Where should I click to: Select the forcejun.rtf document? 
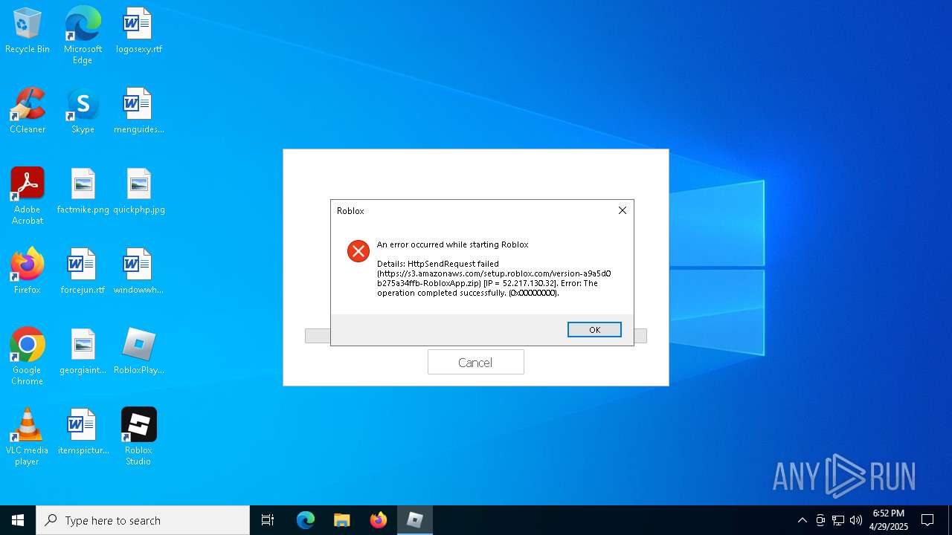[83, 271]
